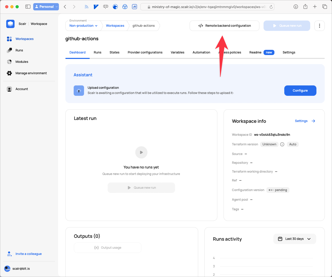
Task: Click the Workspace info arrow icon
Action: tap(313, 121)
